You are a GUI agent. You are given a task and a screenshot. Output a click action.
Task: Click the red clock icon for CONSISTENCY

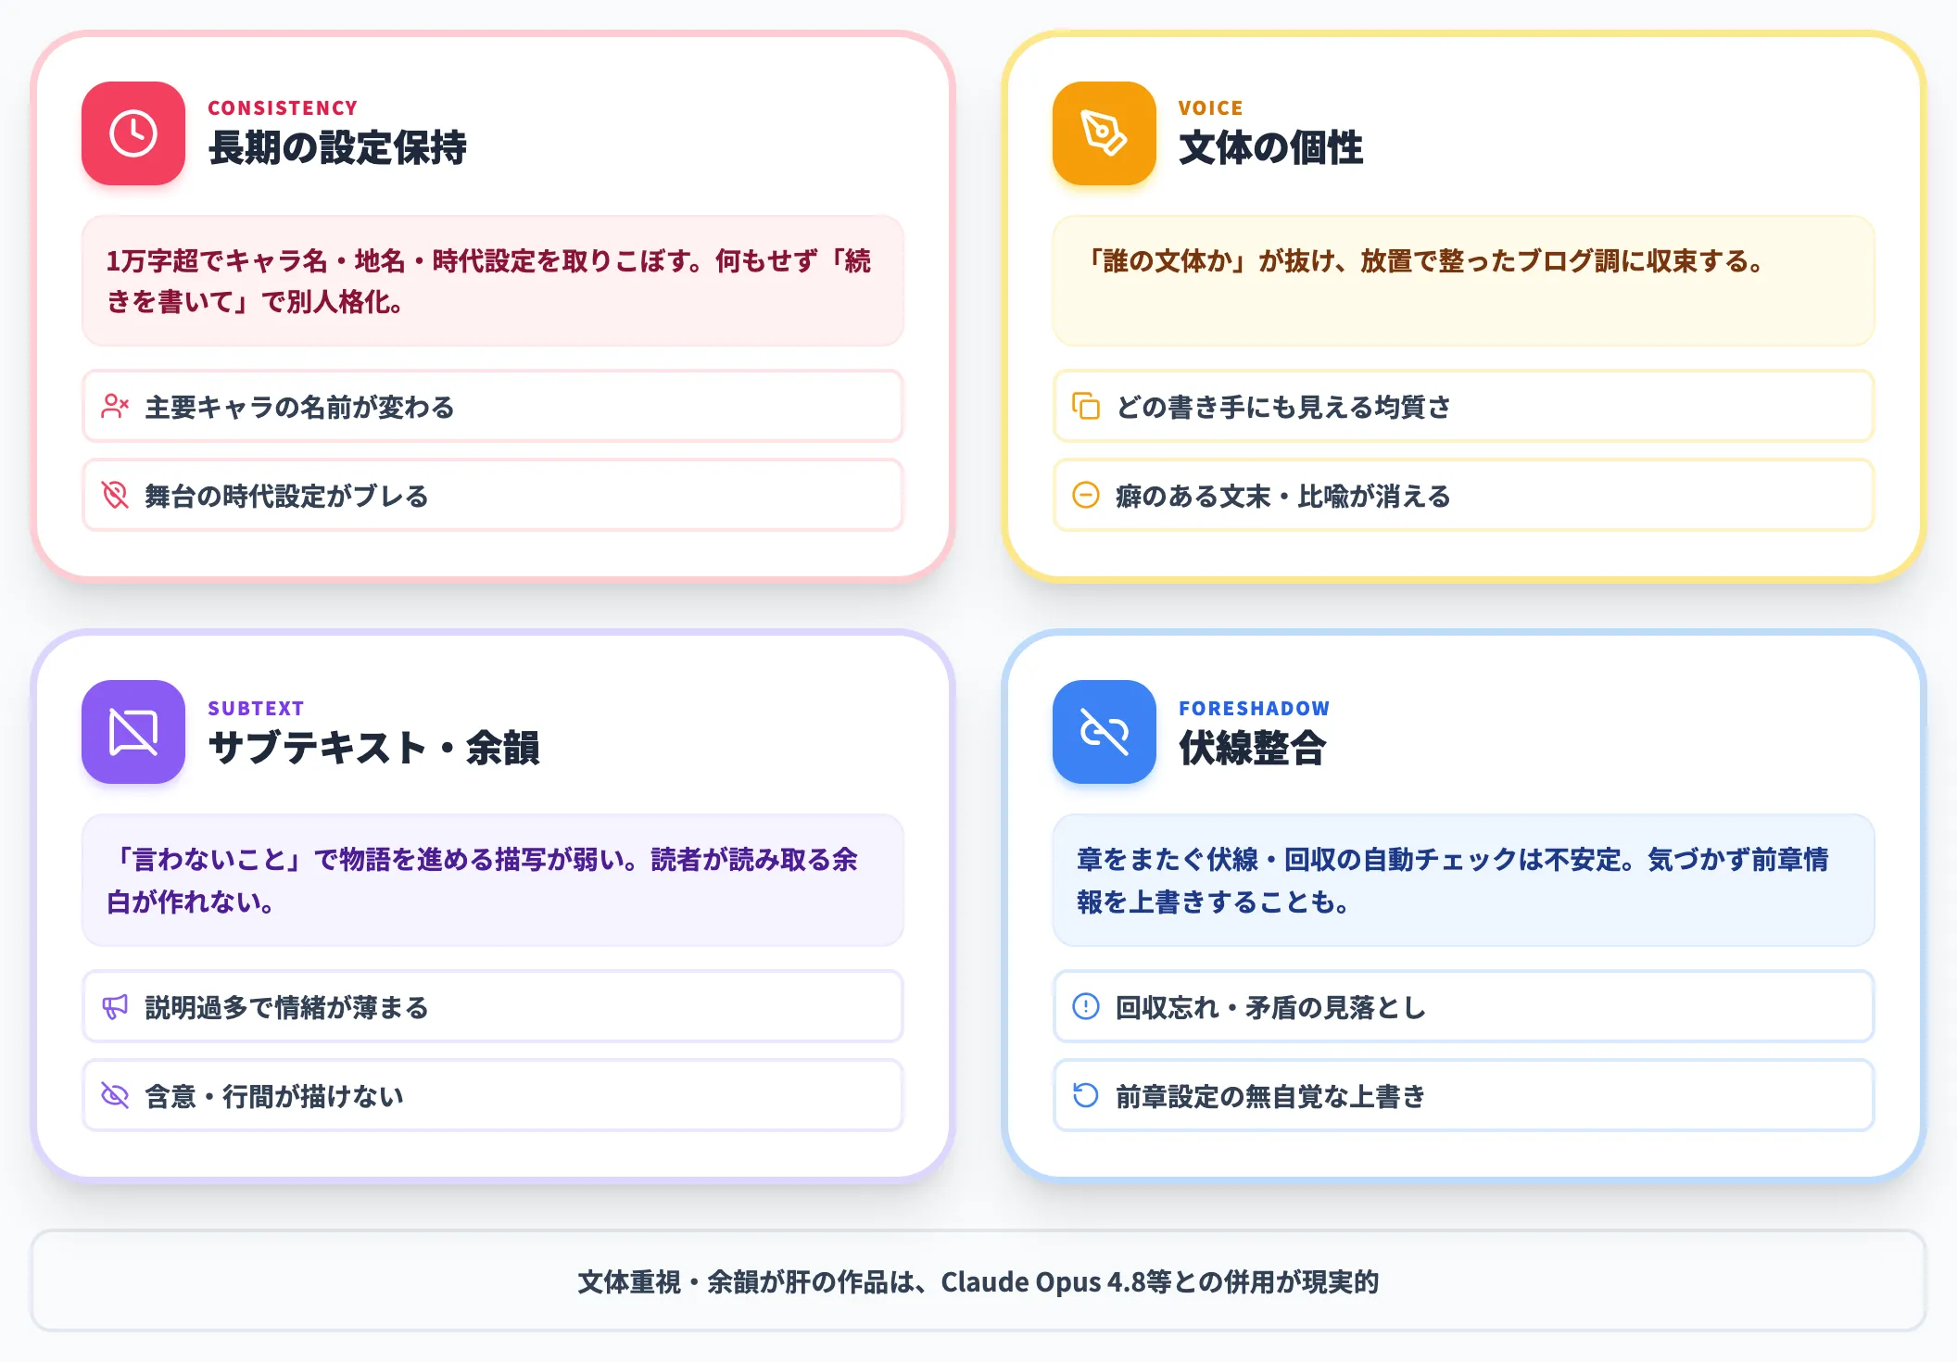pos(133,133)
